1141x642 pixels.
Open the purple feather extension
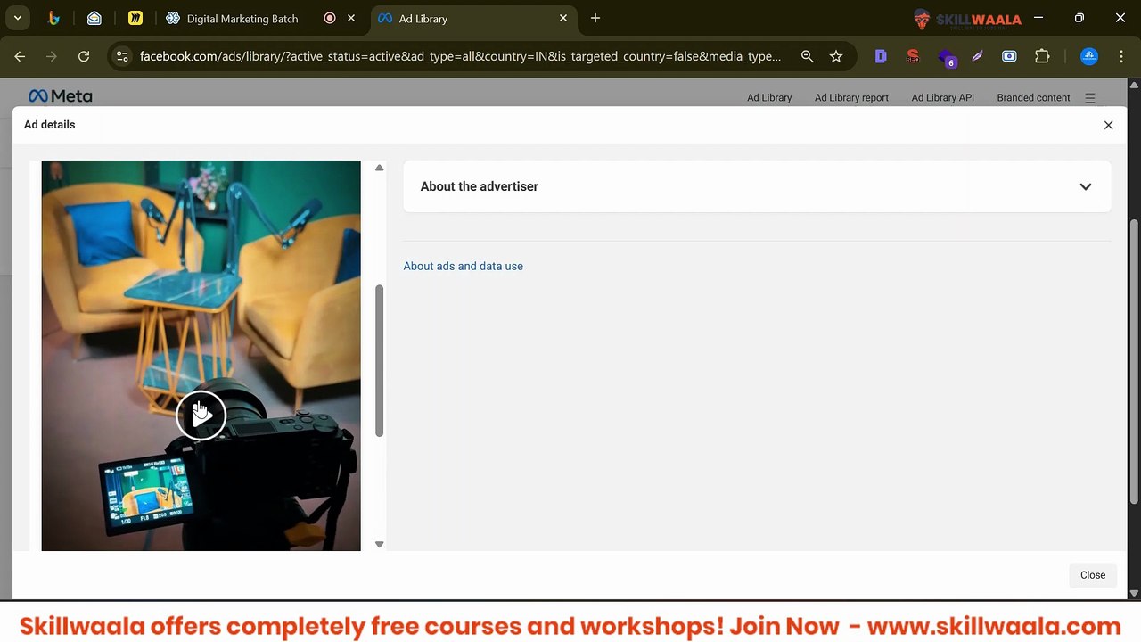point(977,56)
